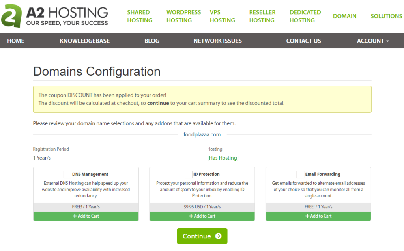Add DNS Management to cart
This screenshot has width=404, height=251.
click(86, 216)
